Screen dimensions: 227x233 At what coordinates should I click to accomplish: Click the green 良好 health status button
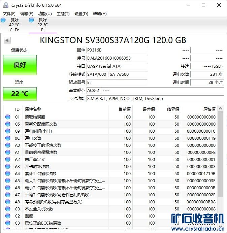click(20, 65)
